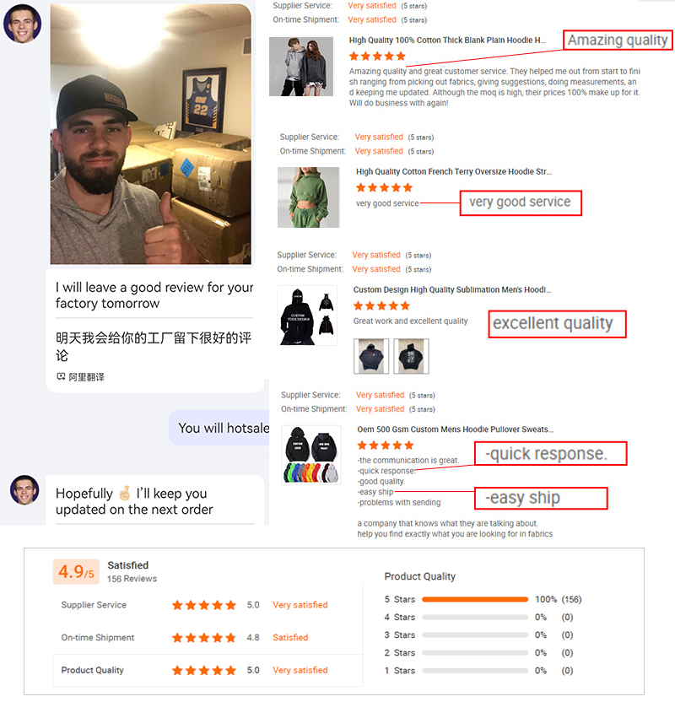Viewport: 675px width, 702px height.
Task: Click the AliTranslate icon under the Chinese text
Action: tap(61, 377)
